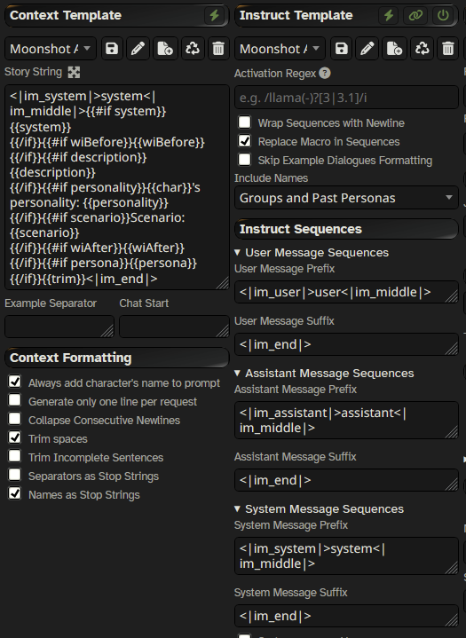
Task: Toggle the power icon in Instruct Template header
Action: click(443, 15)
